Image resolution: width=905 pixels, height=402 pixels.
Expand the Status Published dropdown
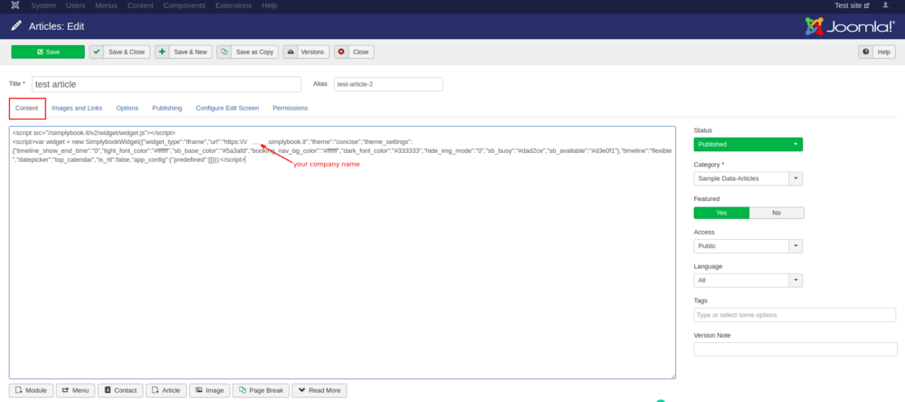pyautogui.click(x=748, y=144)
